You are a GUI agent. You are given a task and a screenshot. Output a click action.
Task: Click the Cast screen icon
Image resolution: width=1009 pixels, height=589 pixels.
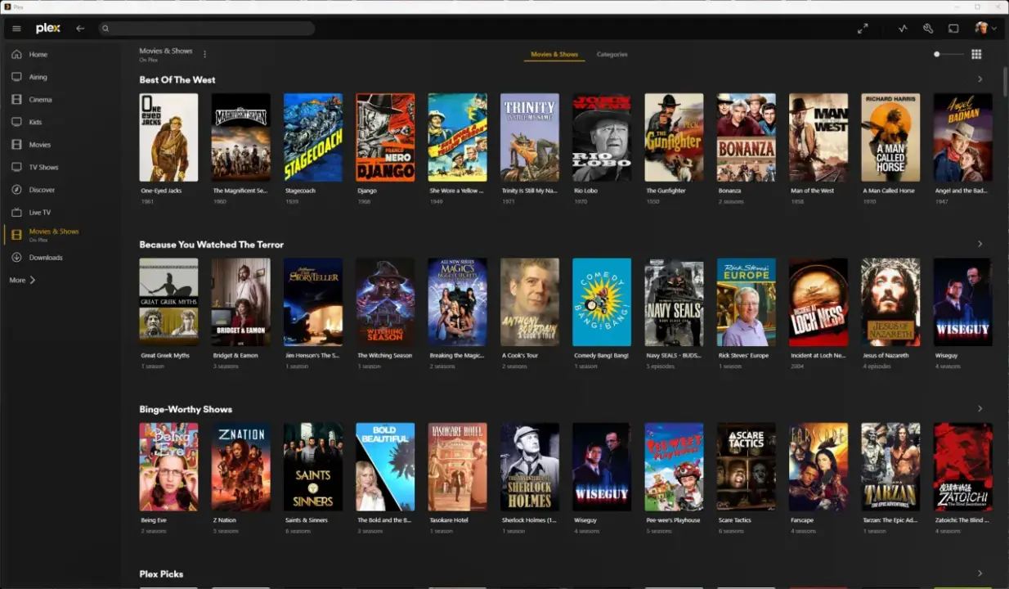953,29
